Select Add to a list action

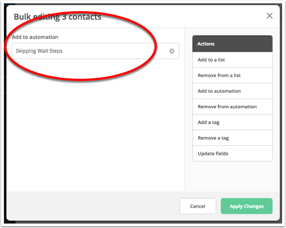click(233, 60)
